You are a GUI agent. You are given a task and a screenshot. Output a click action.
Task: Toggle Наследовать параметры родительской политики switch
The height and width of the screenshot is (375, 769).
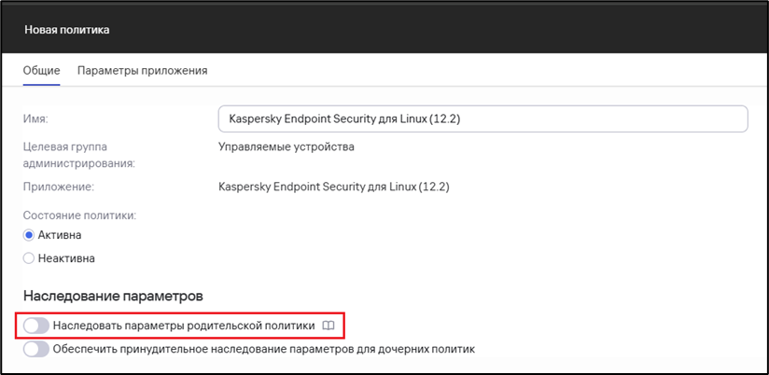pyautogui.click(x=36, y=326)
